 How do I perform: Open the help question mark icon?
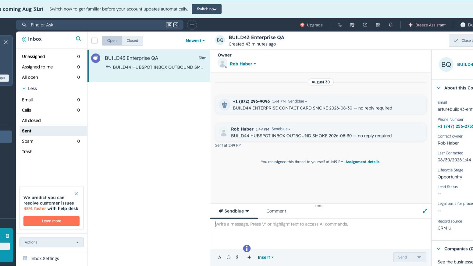(x=365, y=25)
